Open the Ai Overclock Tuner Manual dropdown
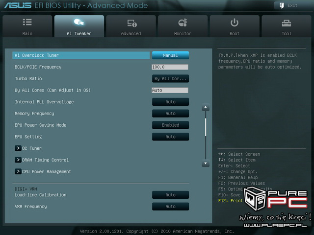The width and height of the screenshot is (314, 235). pos(170,55)
